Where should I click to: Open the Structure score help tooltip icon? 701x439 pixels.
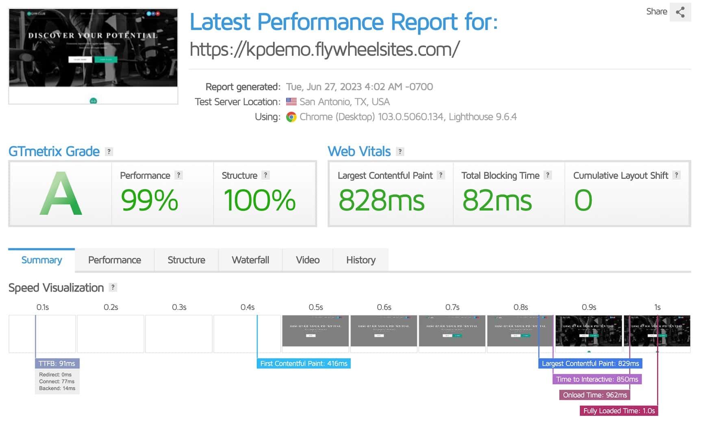(x=265, y=175)
